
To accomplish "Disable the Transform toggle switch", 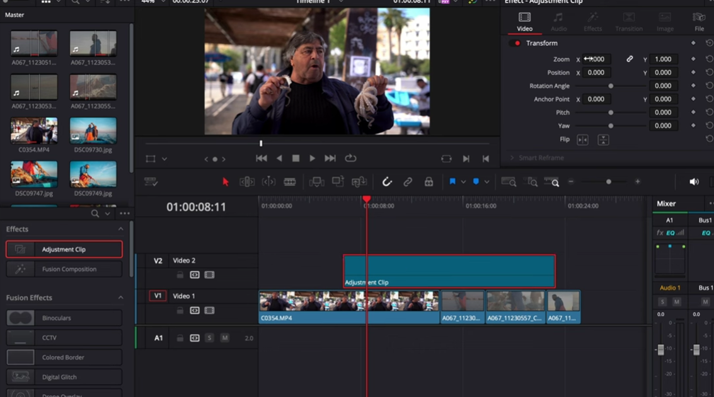I will (x=517, y=43).
